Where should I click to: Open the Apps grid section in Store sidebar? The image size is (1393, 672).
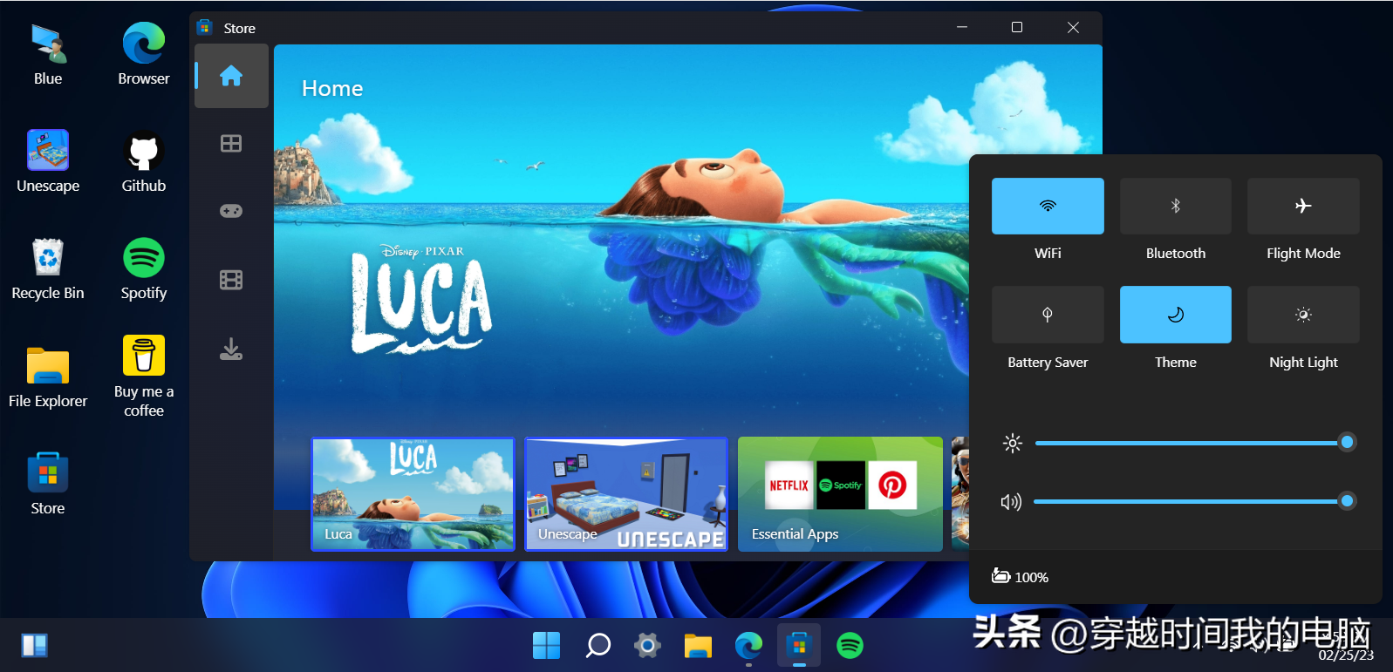pos(231,143)
